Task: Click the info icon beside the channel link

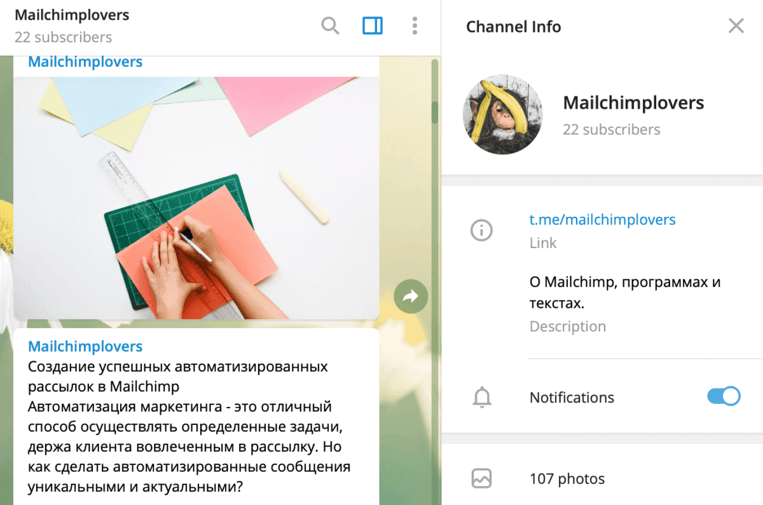Action: [482, 230]
